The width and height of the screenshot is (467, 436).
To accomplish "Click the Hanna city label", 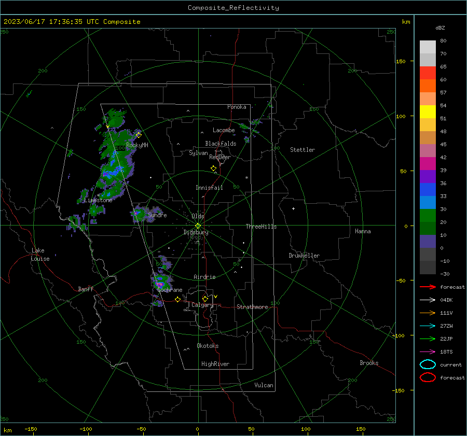I will click(363, 231).
